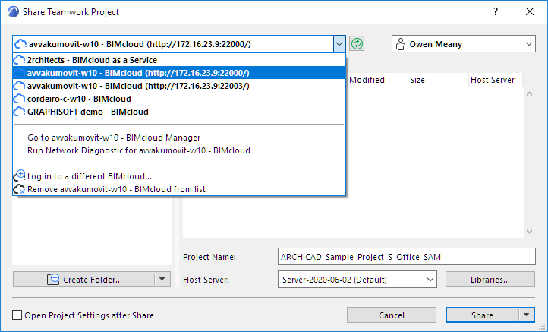Screen dimensions: 548x332
Task: Click the user icon next to Owen Meany
Action: pyautogui.click(x=401, y=44)
